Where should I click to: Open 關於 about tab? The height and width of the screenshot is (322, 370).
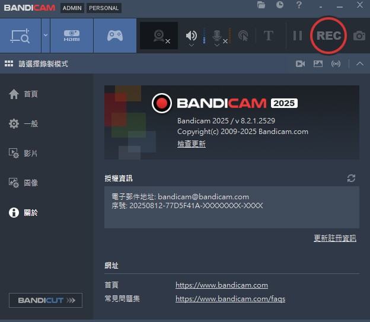[23, 212]
